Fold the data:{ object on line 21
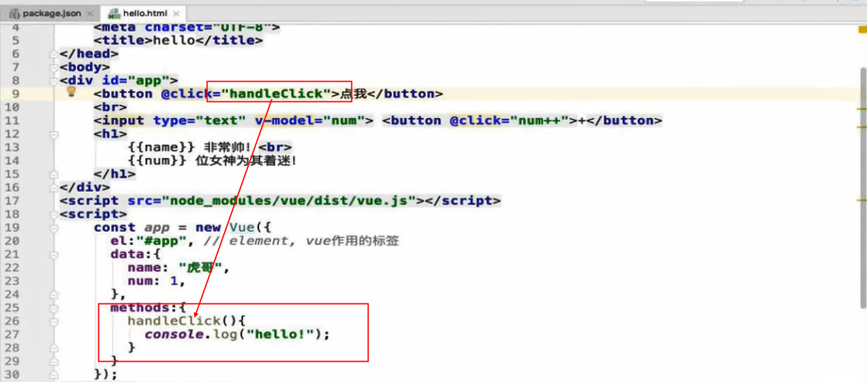The image size is (867, 382). 54,254
